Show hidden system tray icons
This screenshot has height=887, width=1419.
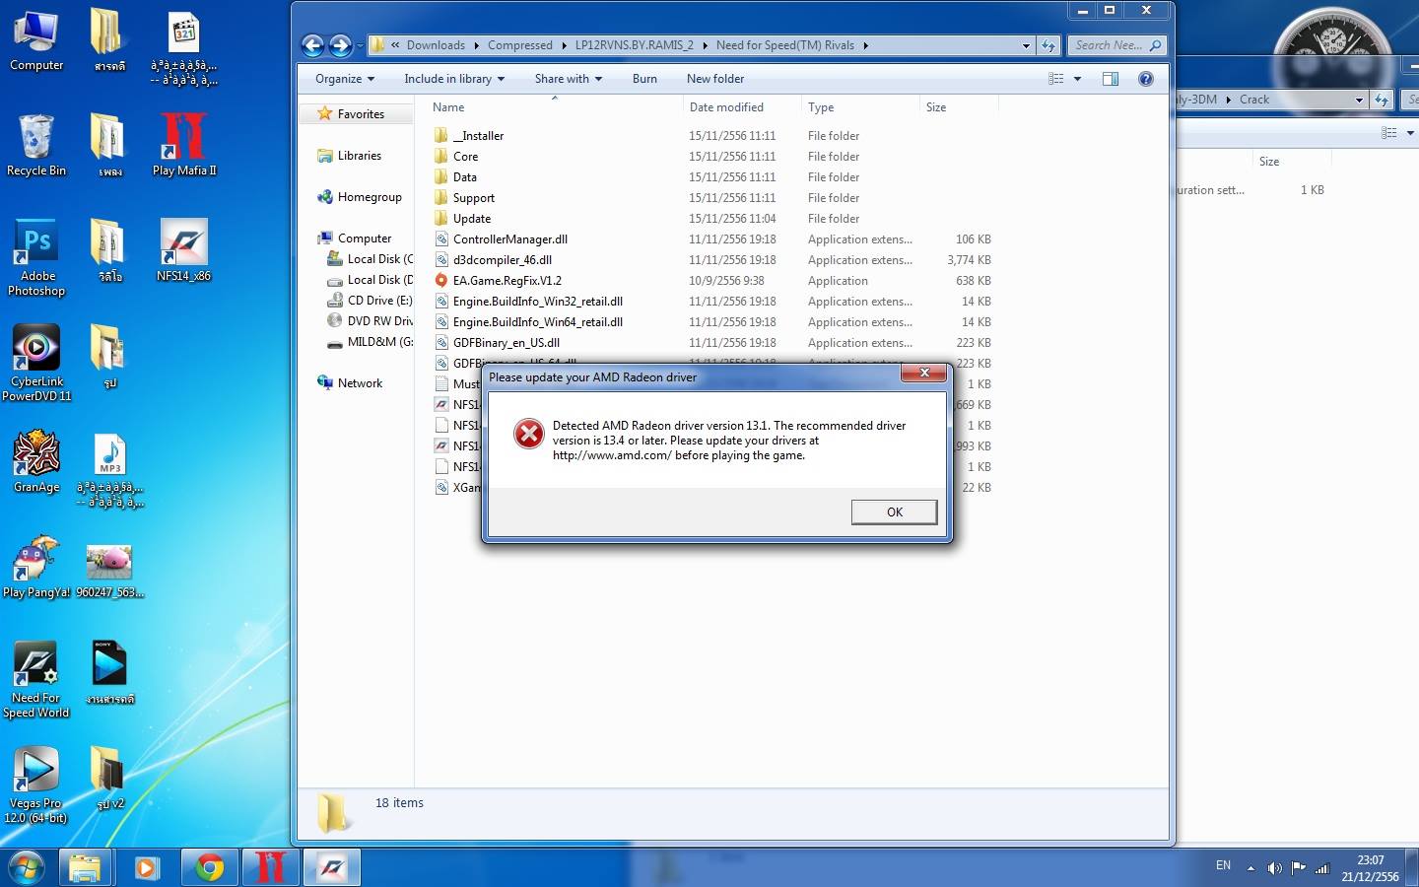(1250, 868)
